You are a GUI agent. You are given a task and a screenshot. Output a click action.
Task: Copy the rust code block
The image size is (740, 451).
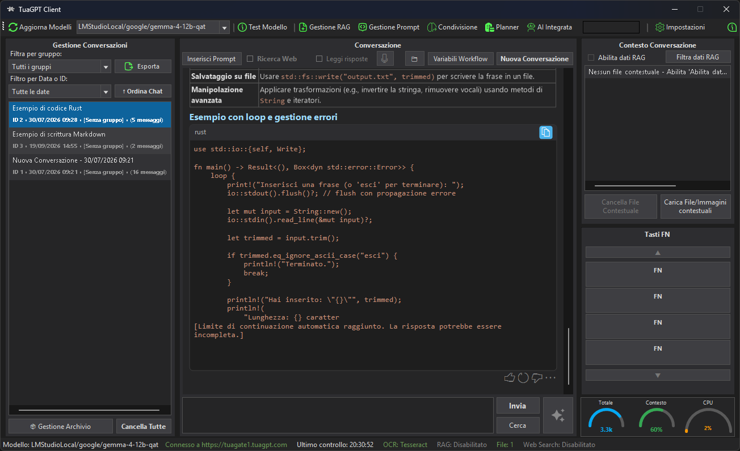[545, 132]
